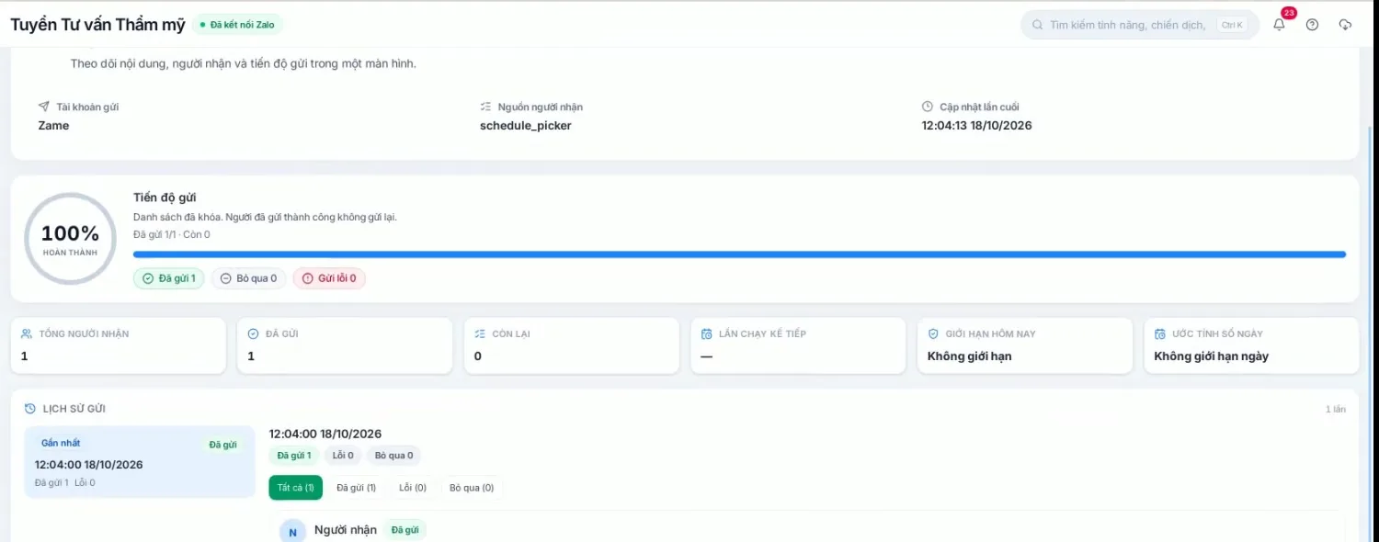Click the green Đã gửi 1 chip under the progress bar

(x=169, y=278)
